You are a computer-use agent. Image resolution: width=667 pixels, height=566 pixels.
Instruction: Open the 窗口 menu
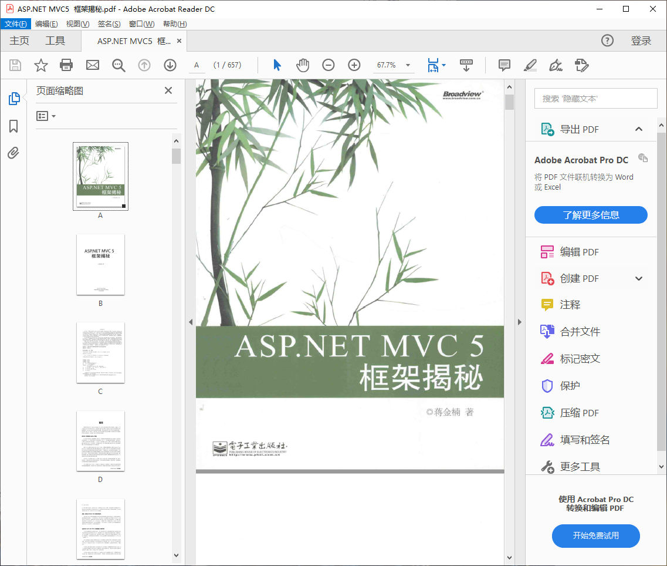click(141, 24)
